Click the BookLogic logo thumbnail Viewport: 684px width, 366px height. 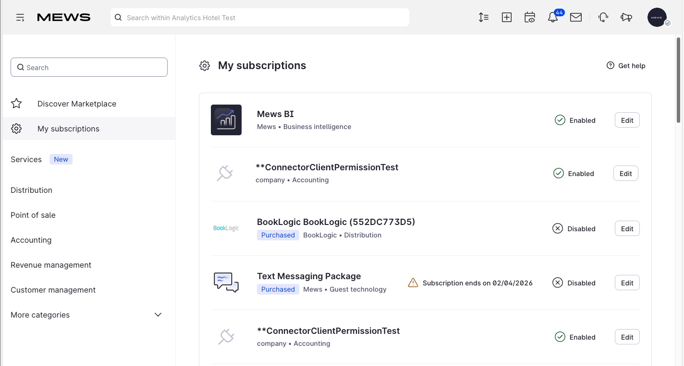(226, 228)
